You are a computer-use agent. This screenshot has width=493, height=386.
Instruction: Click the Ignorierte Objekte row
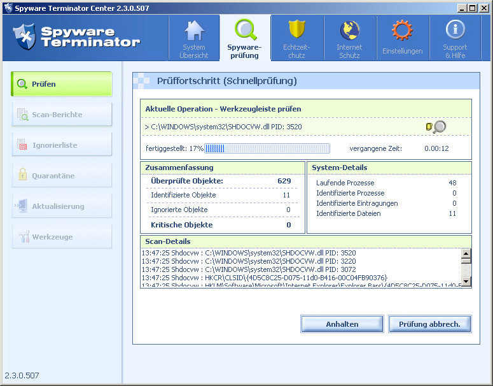(x=221, y=210)
